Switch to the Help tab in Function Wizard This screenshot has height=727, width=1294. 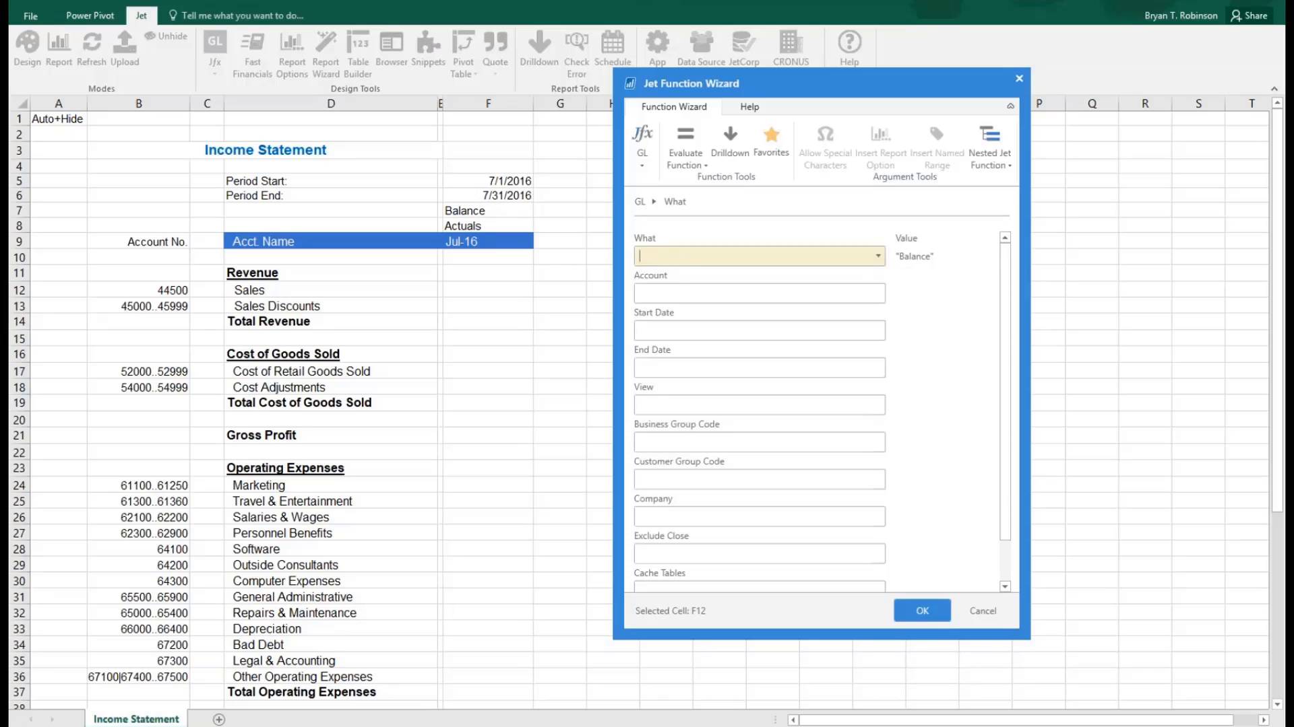click(749, 106)
